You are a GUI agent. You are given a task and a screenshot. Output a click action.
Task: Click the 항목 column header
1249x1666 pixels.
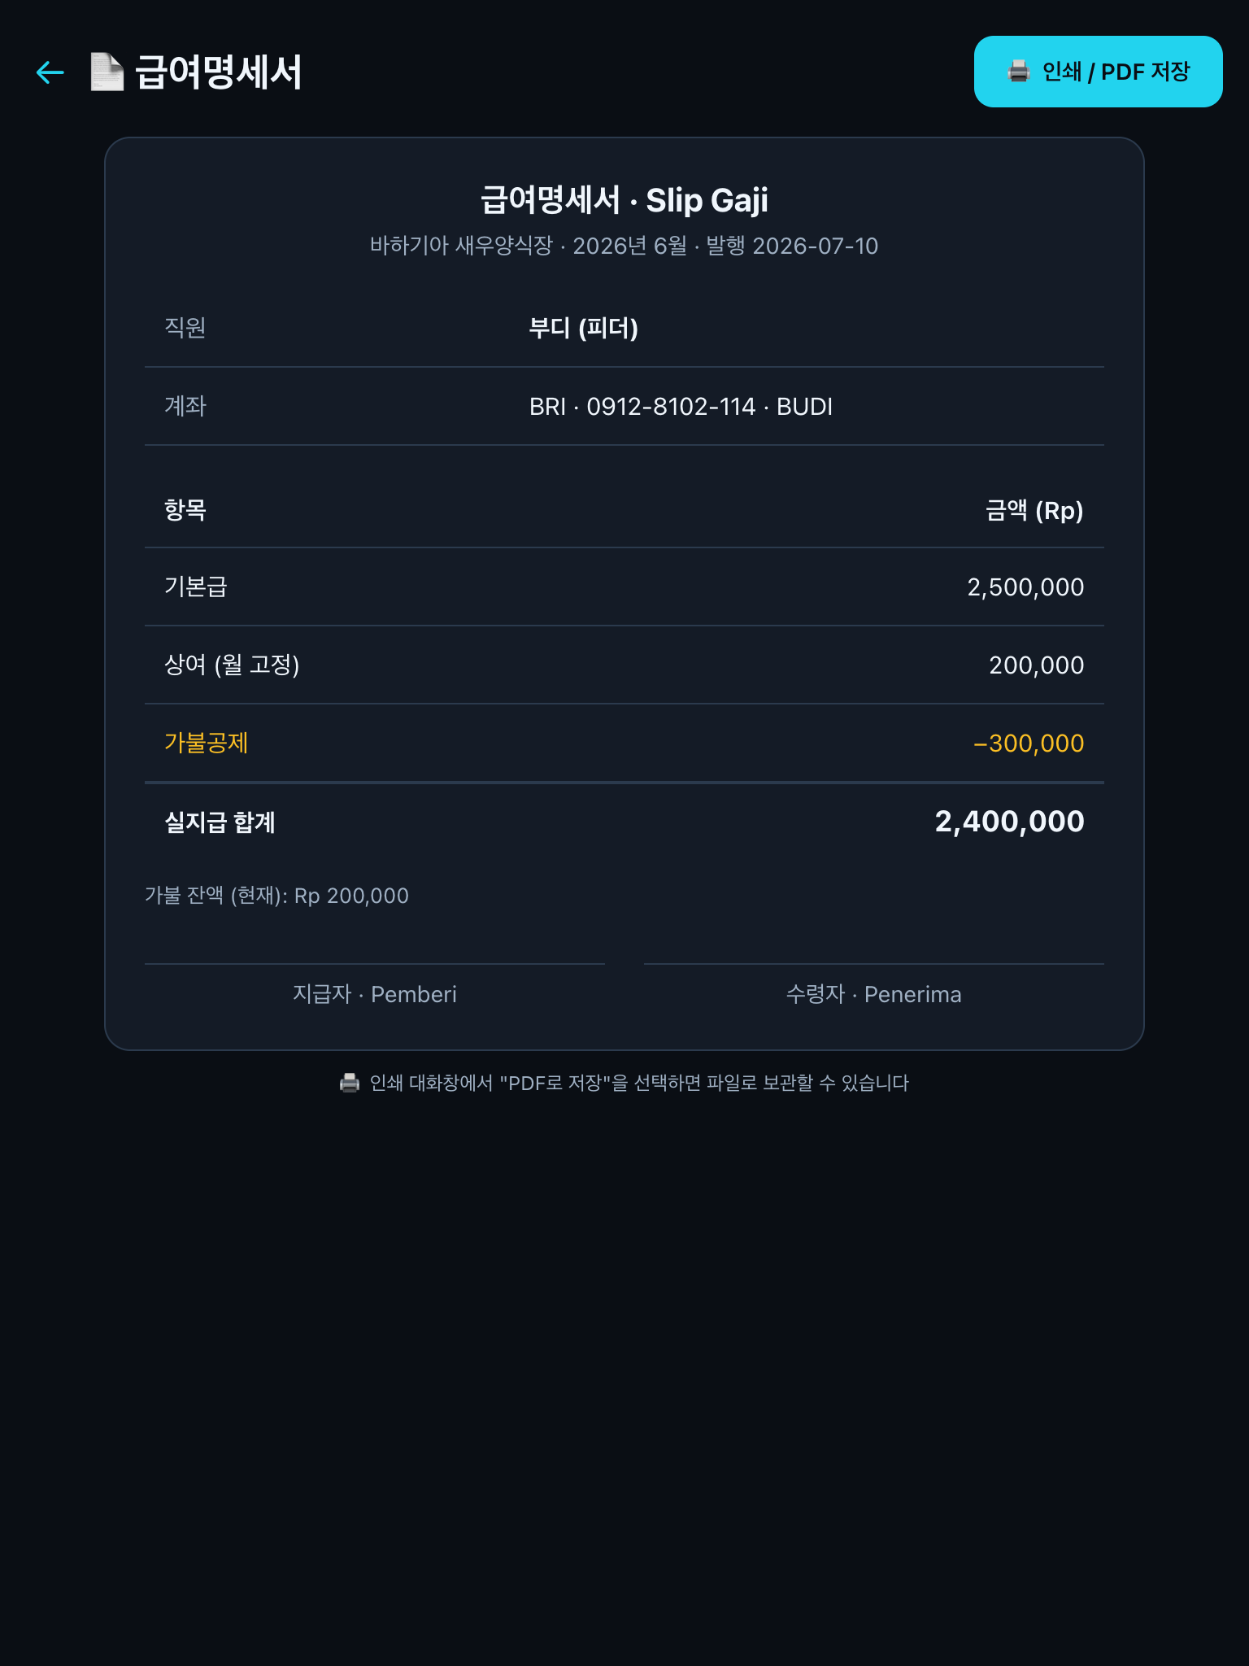[185, 510]
